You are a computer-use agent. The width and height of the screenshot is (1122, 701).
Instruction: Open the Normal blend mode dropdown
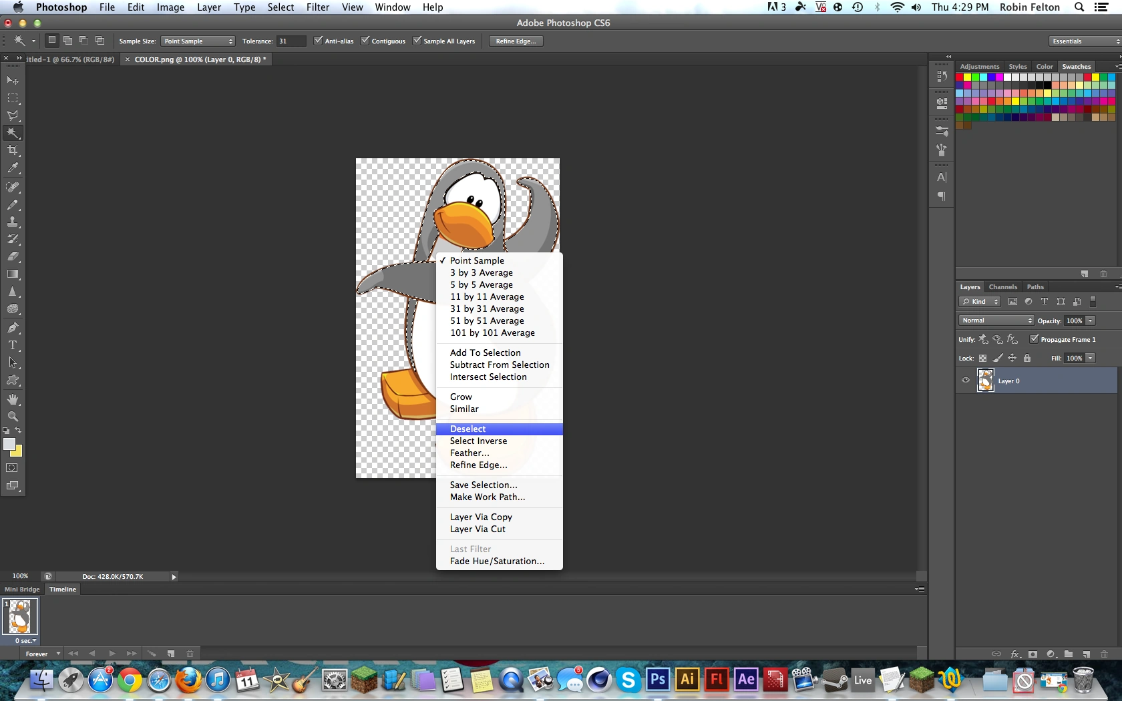pyautogui.click(x=996, y=320)
